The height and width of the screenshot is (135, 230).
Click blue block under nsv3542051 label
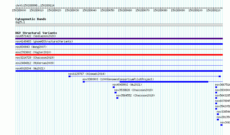pos(216,109)
